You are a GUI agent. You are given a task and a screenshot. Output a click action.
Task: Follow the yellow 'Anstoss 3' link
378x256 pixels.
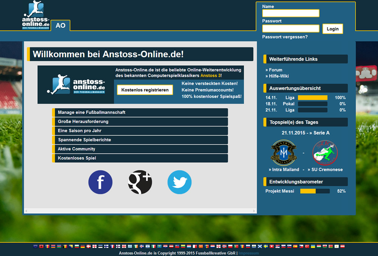(x=211, y=76)
